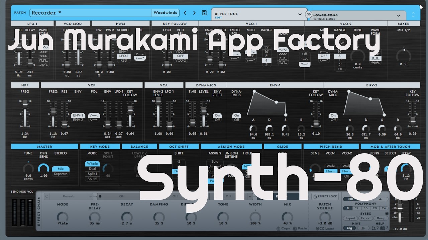Set VCO-1 range to 16'
This screenshot has width=428, height=240.
coord(266,52)
